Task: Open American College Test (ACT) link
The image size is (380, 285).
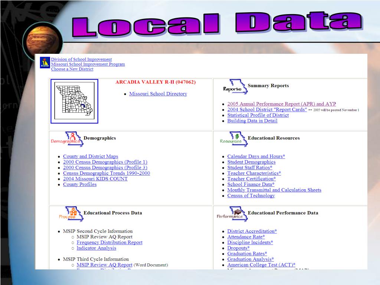Action: point(261,265)
